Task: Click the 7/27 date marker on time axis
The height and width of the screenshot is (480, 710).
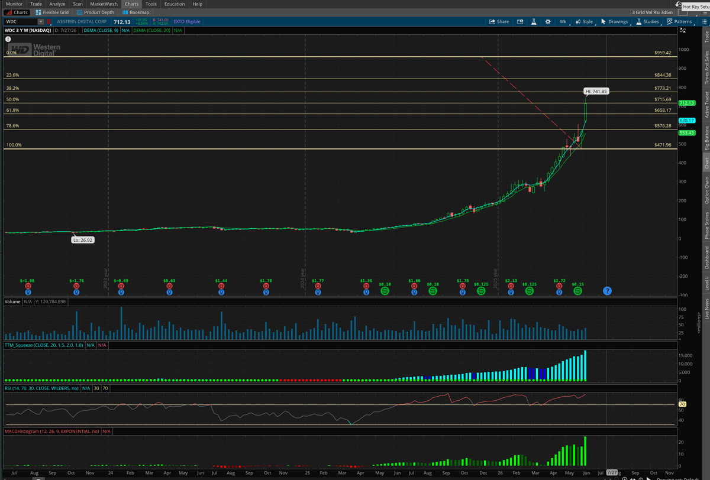Action: [611, 473]
